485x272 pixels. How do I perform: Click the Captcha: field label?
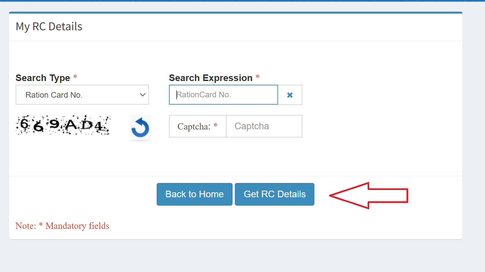coord(194,127)
